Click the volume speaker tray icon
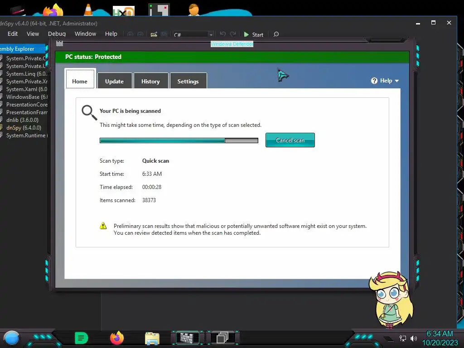This screenshot has width=464, height=348. [414, 338]
